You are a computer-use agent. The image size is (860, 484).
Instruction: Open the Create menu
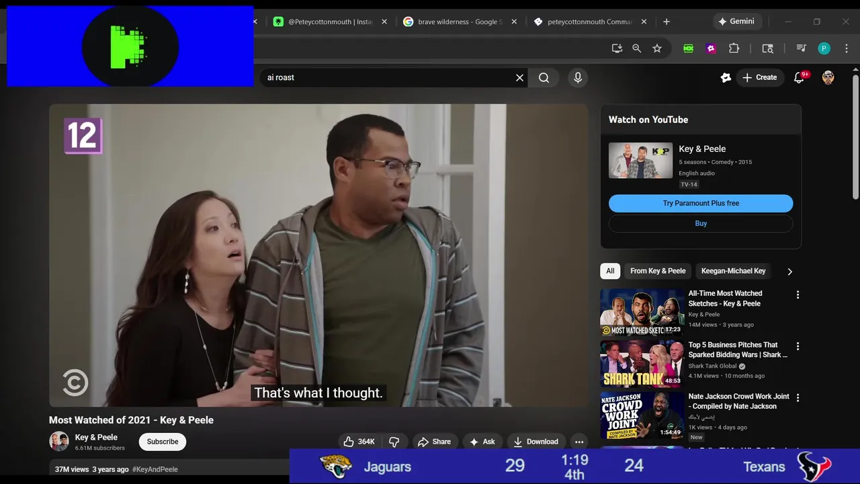coord(760,77)
